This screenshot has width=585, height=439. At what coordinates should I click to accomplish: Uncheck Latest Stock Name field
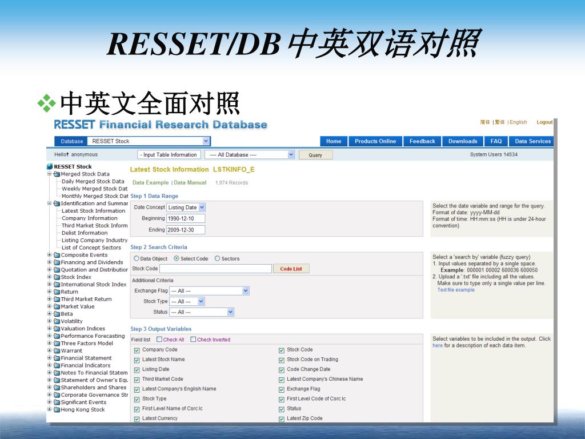[x=137, y=360]
